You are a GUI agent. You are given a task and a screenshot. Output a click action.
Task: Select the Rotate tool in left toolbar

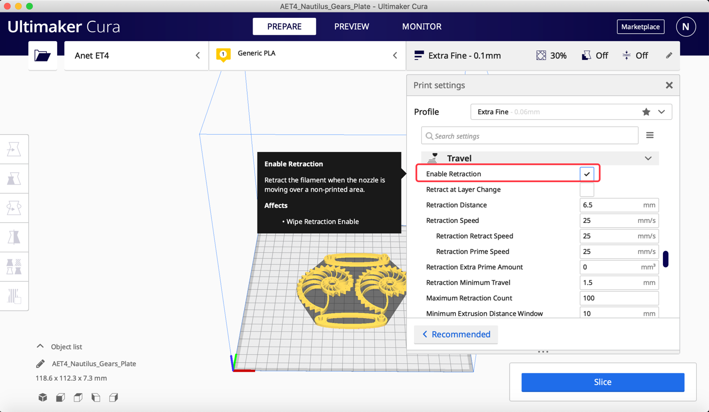click(14, 207)
